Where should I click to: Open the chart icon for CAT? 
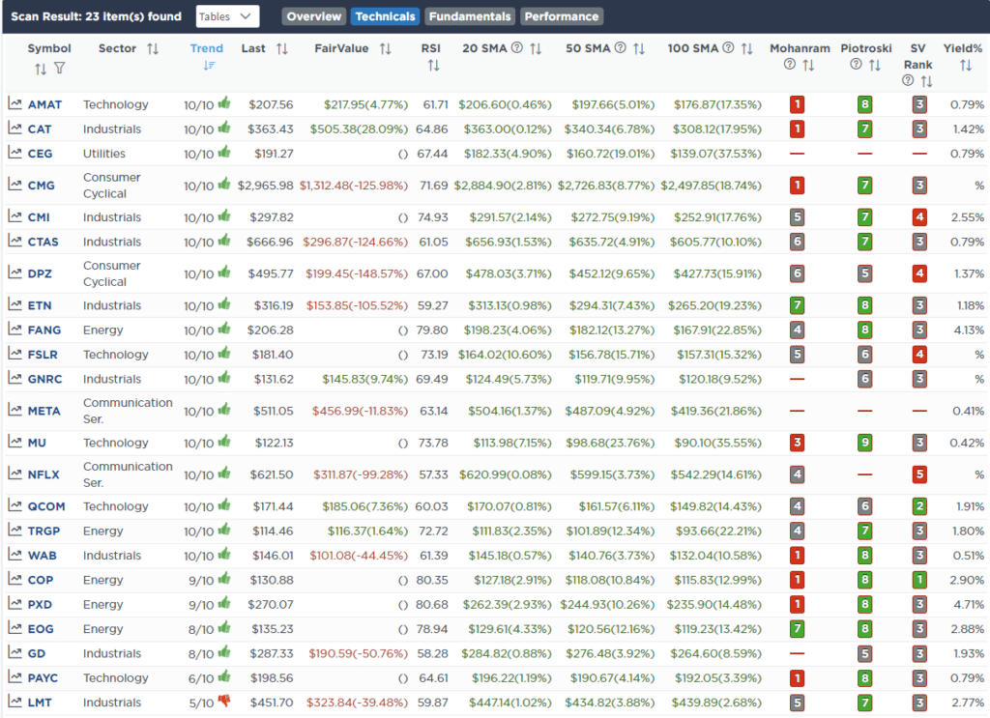click(15, 129)
